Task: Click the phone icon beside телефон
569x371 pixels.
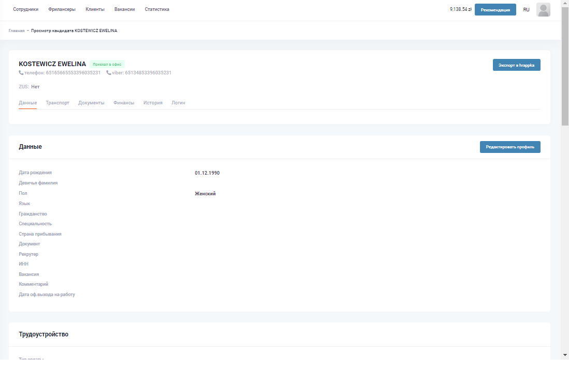Action: point(21,73)
